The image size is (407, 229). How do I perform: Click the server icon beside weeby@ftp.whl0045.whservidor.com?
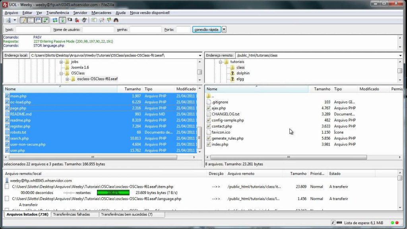[7, 180]
